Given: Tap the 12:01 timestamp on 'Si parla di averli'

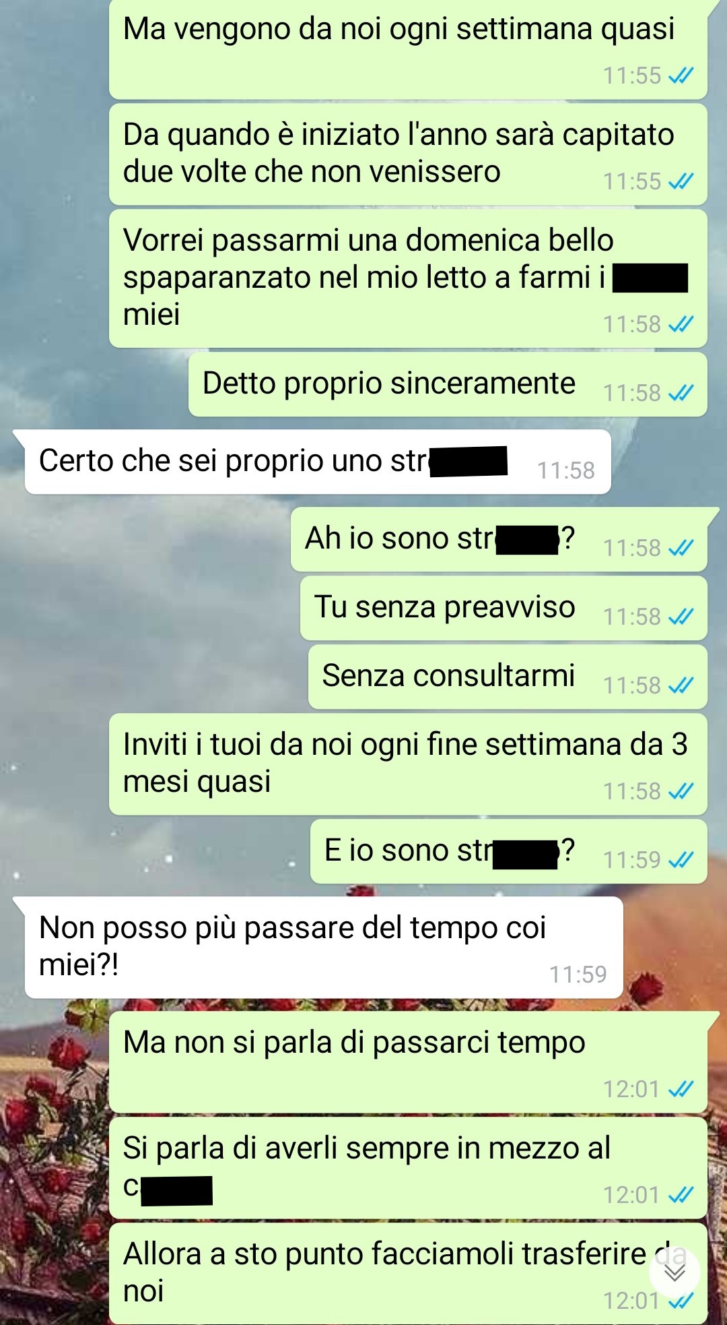Looking at the screenshot, I should 631,1195.
